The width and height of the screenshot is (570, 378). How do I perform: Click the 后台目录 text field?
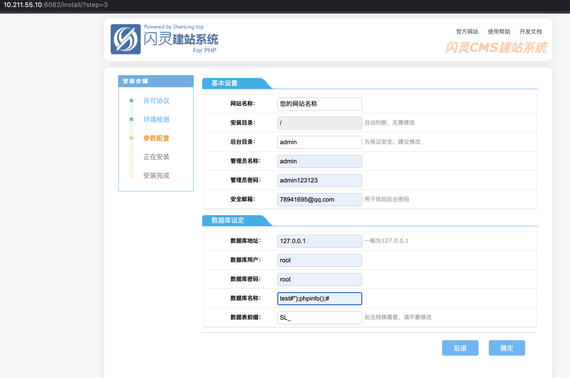[319, 142]
